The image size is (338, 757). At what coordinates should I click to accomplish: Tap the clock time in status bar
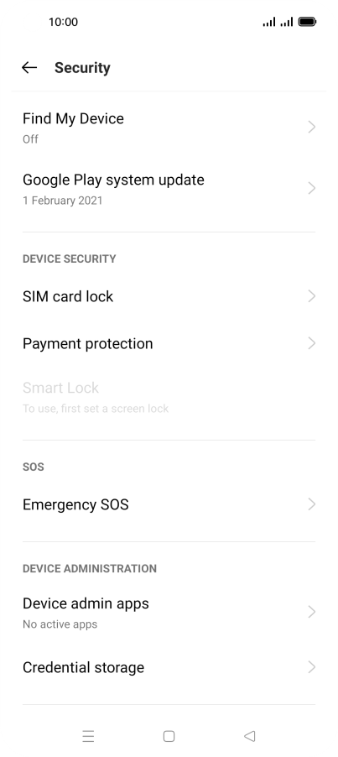click(63, 22)
